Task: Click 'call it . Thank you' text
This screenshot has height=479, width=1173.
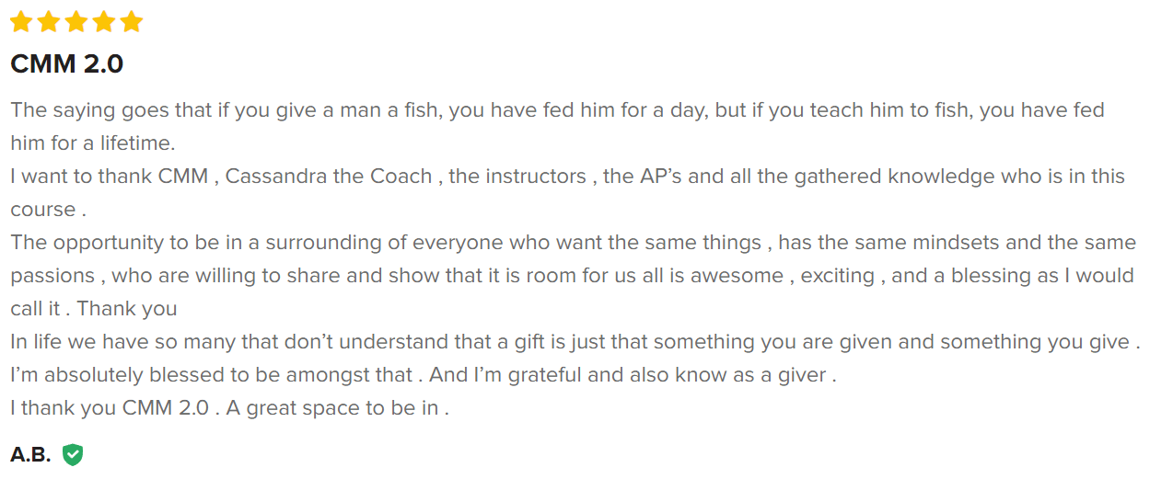Action: (93, 309)
